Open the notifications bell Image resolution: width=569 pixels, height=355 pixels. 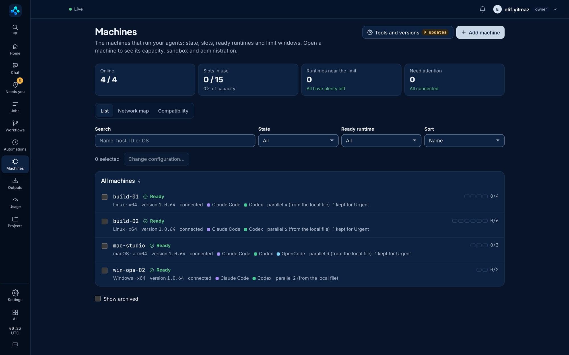click(483, 9)
